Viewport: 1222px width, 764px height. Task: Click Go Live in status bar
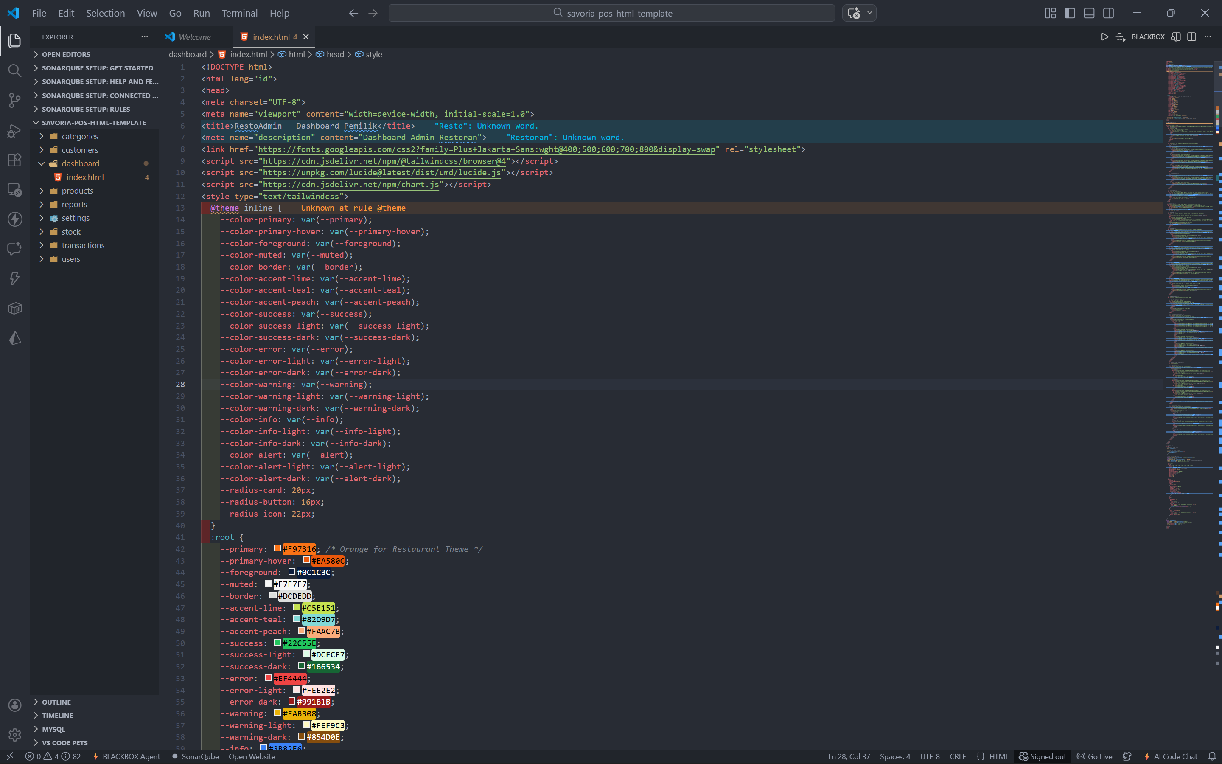pos(1095,756)
